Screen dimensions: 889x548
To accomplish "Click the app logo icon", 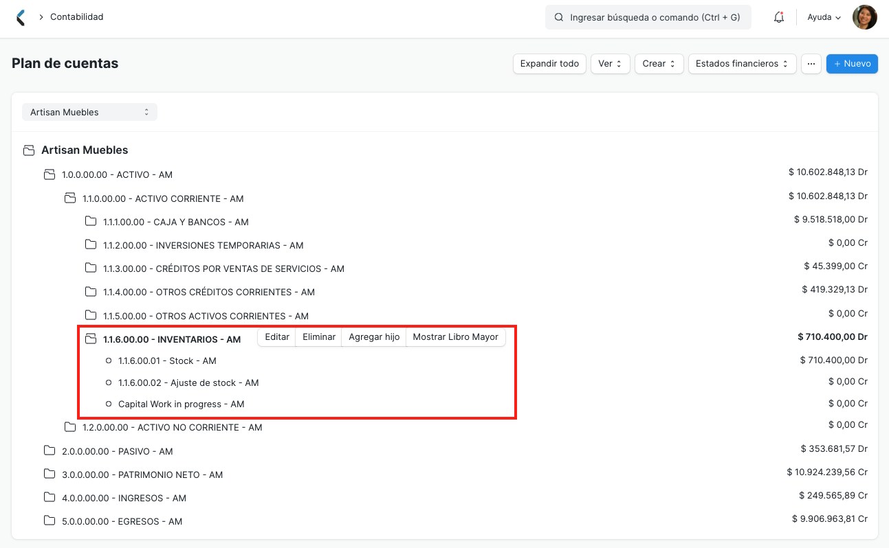I will [21, 17].
